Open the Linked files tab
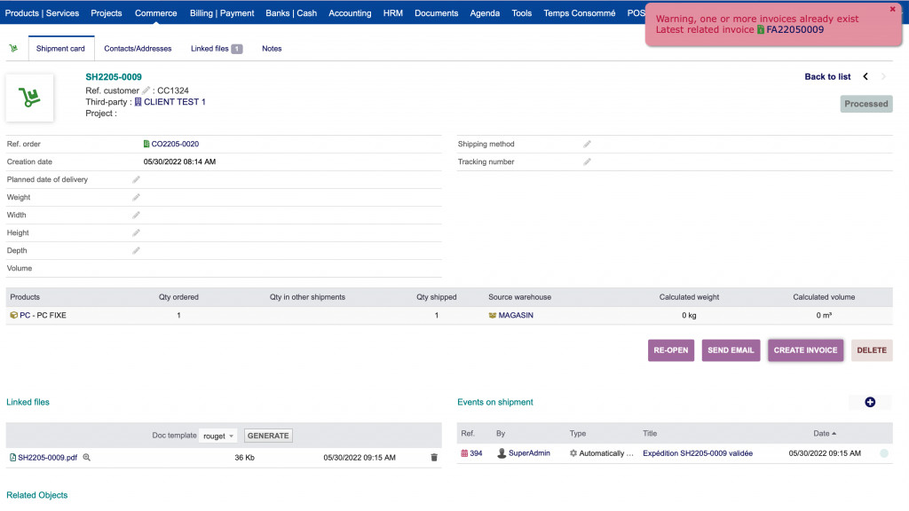Image resolution: width=909 pixels, height=511 pixels. click(x=216, y=49)
